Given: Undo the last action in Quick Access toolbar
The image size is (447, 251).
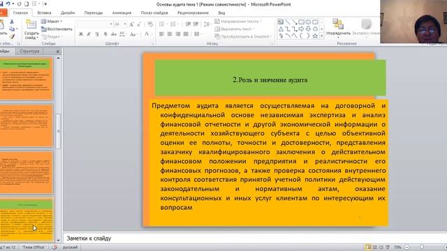Looking at the screenshot, I should click(8, 4).
